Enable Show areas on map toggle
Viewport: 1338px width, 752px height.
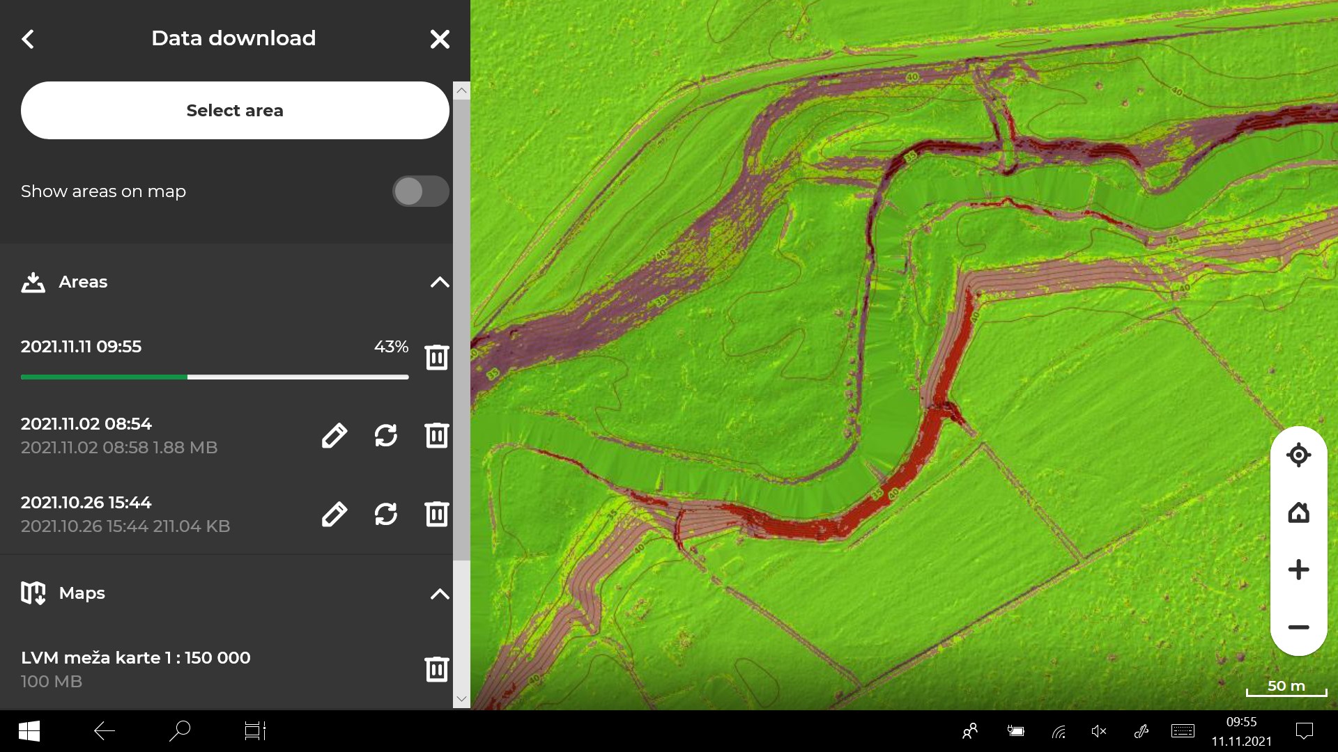click(420, 191)
